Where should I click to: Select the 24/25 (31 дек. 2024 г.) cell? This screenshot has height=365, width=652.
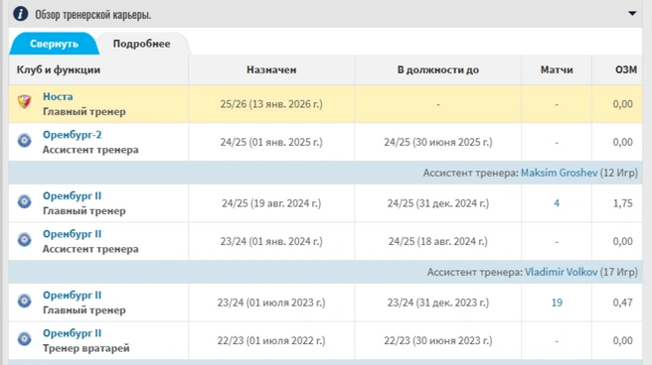(x=438, y=203)
